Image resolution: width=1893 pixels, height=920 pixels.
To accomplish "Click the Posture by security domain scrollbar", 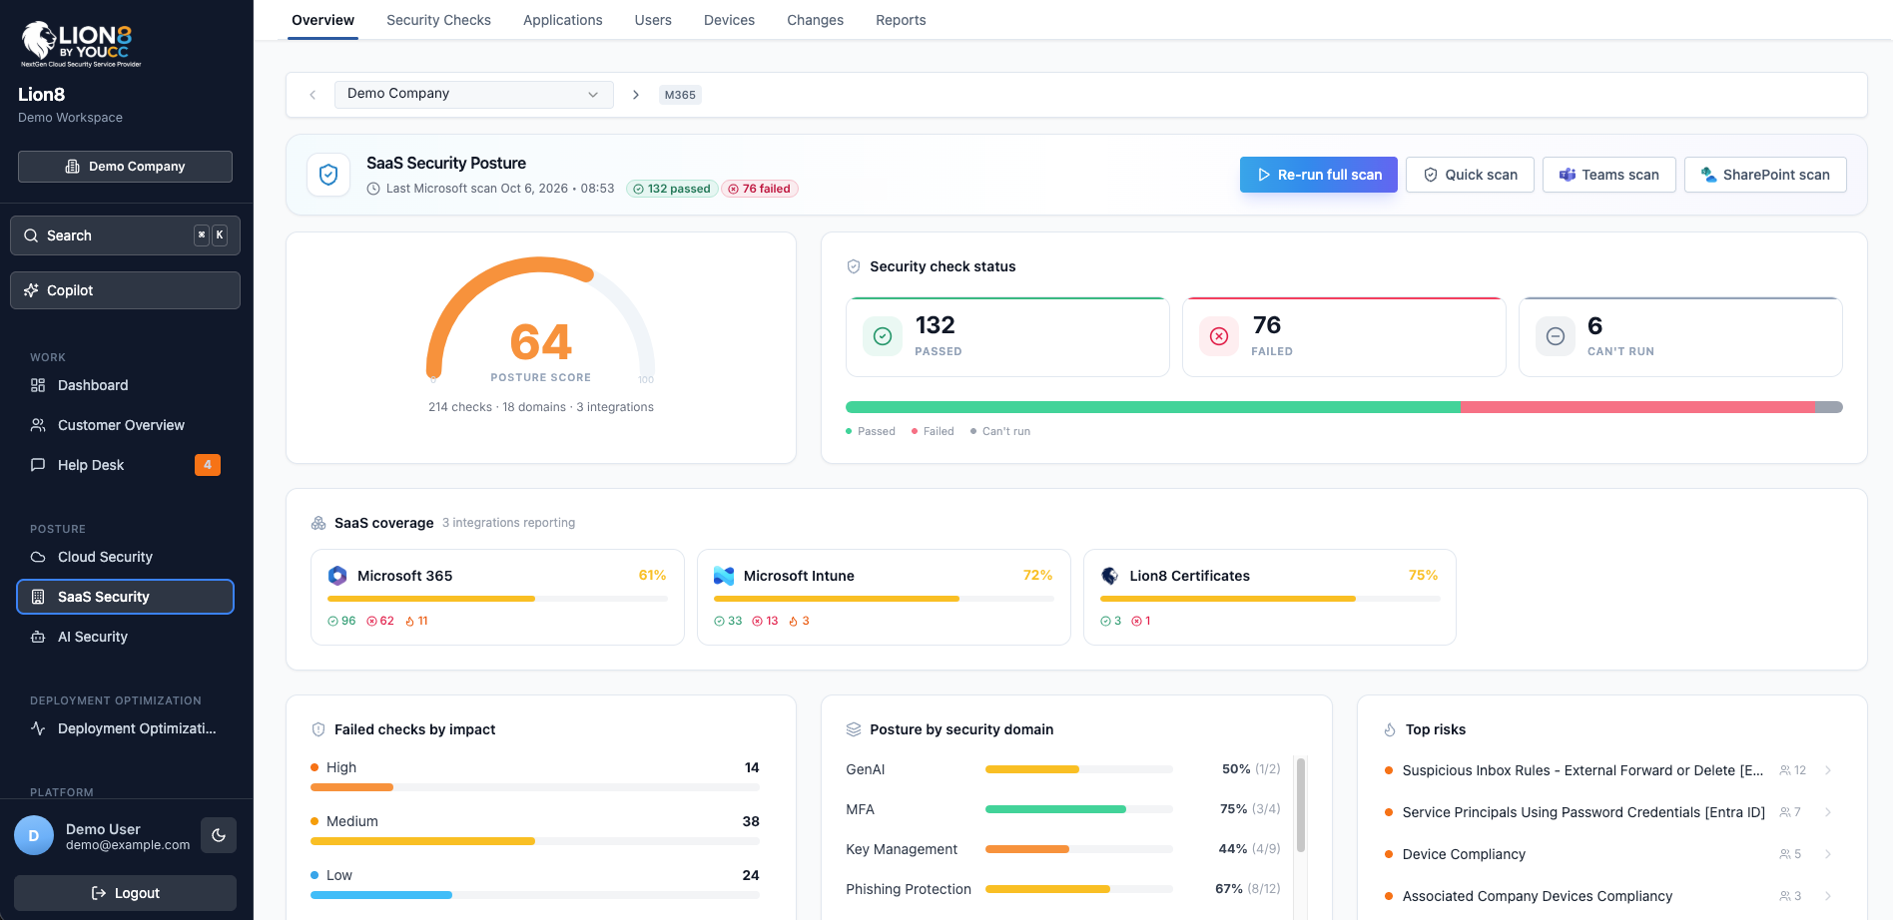I will click(1301, 805).
